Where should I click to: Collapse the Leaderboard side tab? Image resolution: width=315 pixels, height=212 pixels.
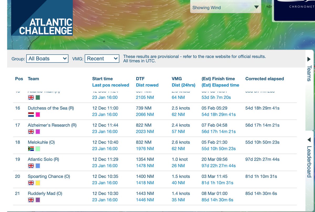(309, 161)
